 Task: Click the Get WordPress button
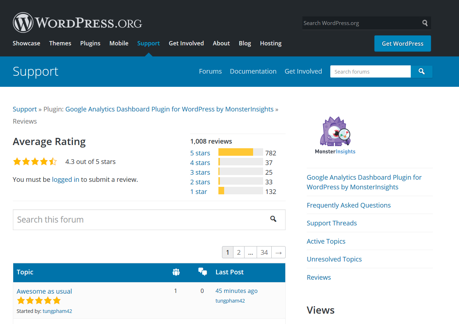tap(402, 44)
